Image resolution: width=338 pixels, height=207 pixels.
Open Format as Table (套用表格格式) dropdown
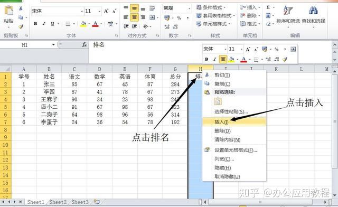click(215, 16)
